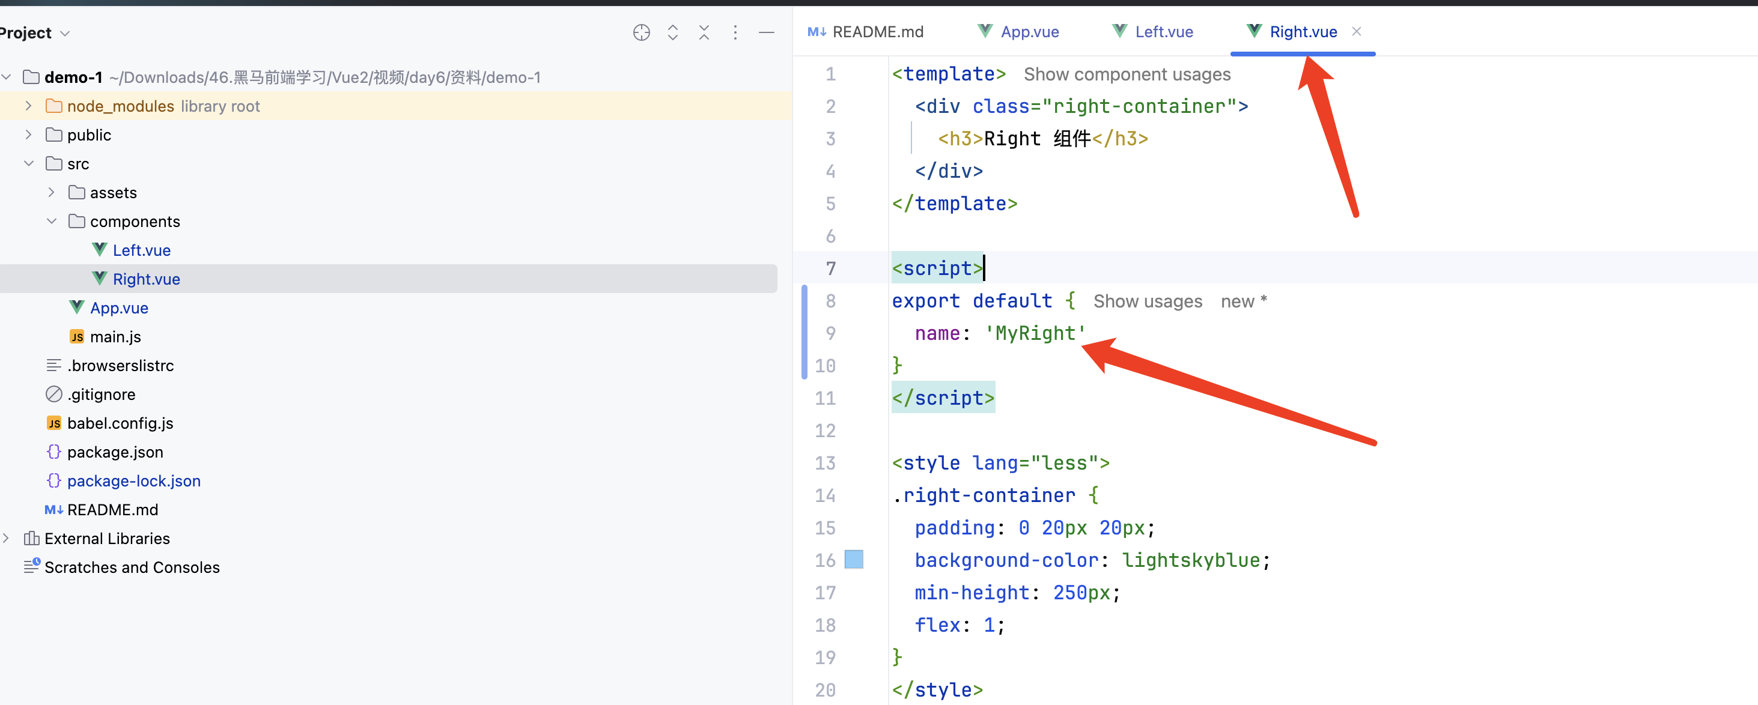The height and width of the screenshot is (705, 1758).
Task: Hide the Project panel with minimize icon
Action: (767, 32)
